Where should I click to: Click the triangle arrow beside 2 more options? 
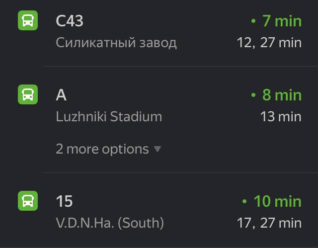(x=158, y=149)
